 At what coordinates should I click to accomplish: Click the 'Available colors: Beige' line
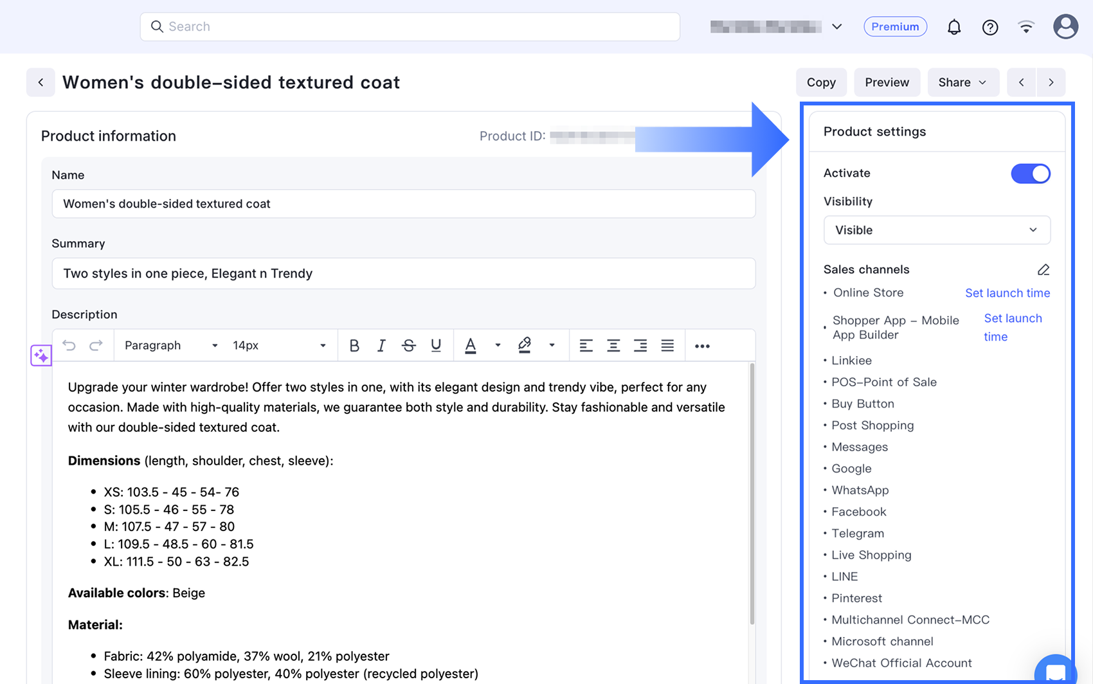pos(136,593)
